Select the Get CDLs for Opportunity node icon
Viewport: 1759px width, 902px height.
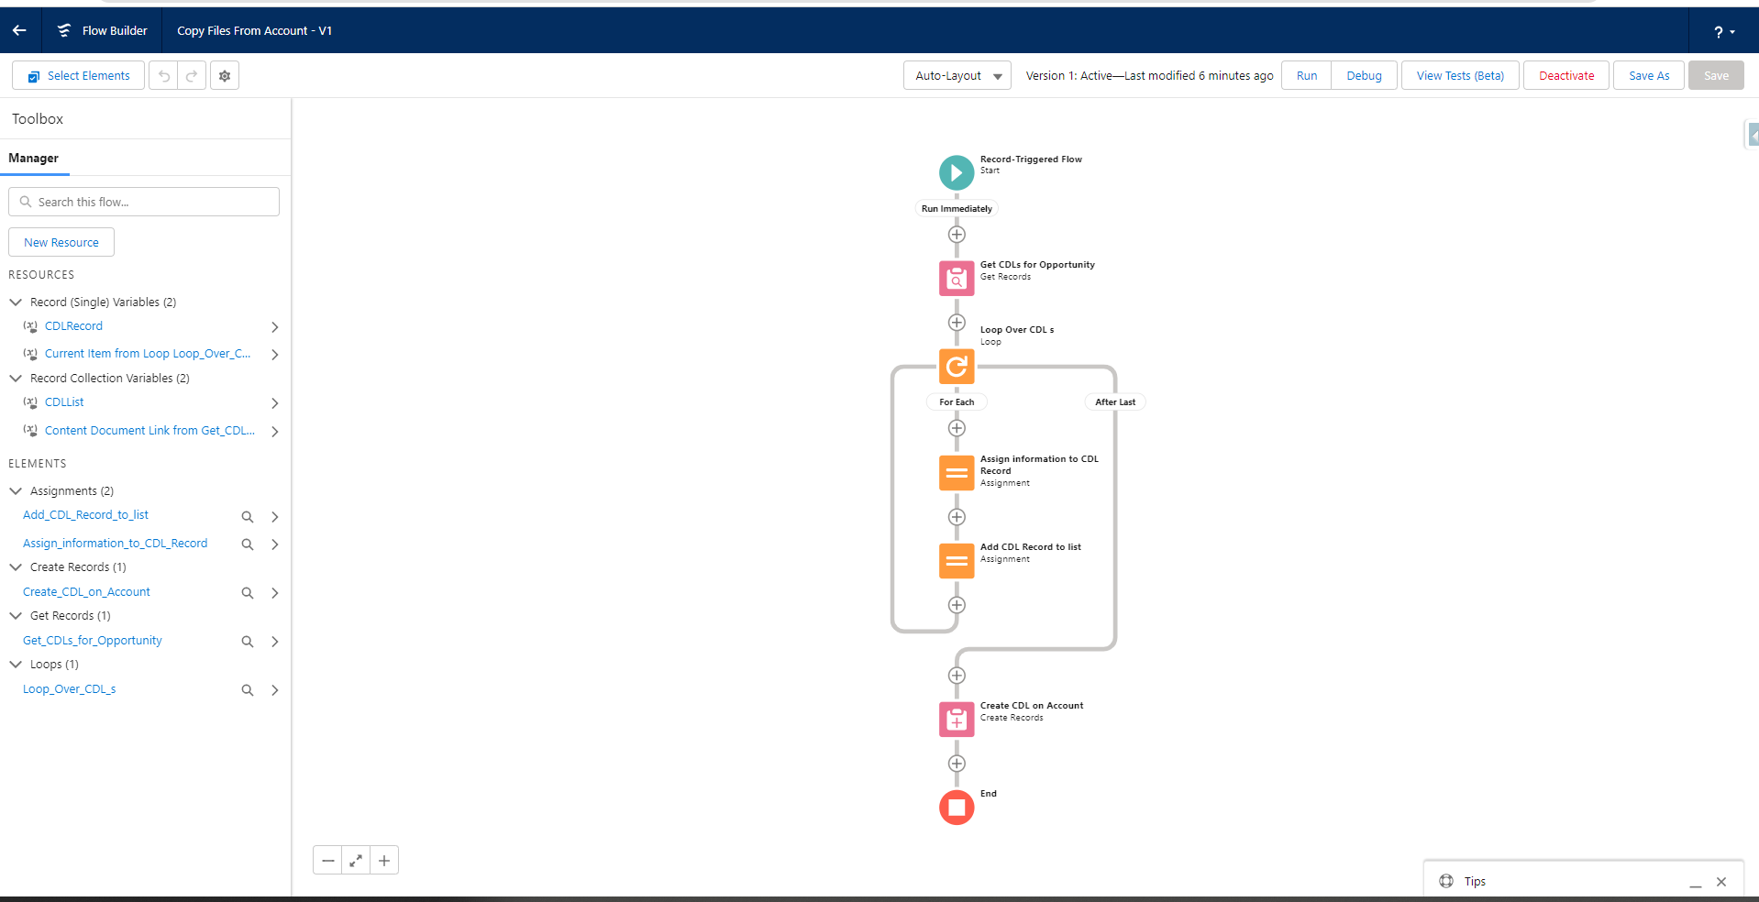(x=957, y=279)
